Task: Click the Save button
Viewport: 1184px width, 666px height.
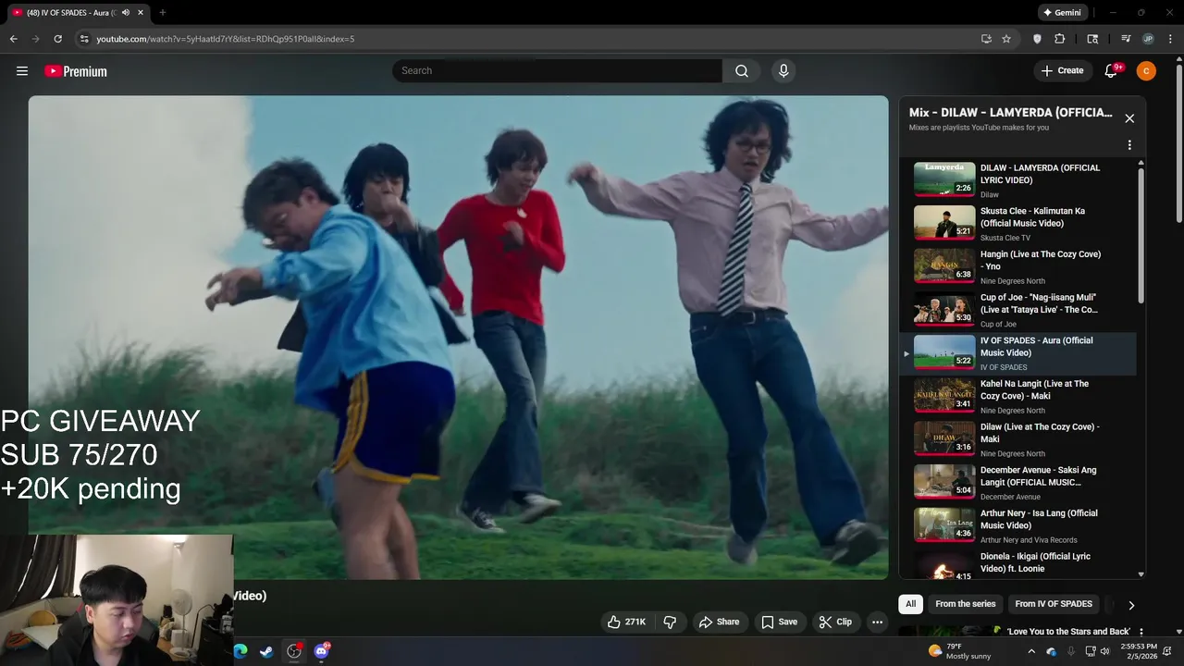Action: [779, 622]
